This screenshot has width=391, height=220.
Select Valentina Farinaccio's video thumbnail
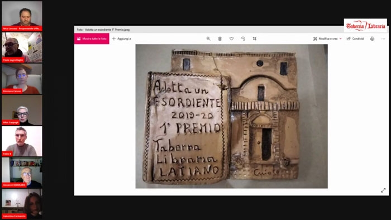(x=22, y=204)
